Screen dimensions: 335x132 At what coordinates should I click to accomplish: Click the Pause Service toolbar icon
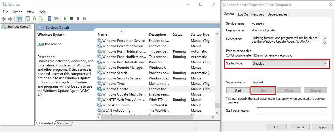78,19
